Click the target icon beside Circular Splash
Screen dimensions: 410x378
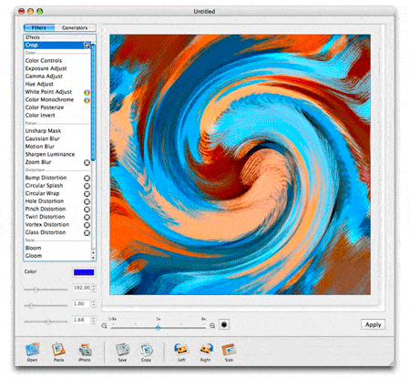(87, 186)
